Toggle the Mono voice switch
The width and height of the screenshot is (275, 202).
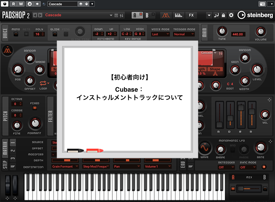(16, 34)
